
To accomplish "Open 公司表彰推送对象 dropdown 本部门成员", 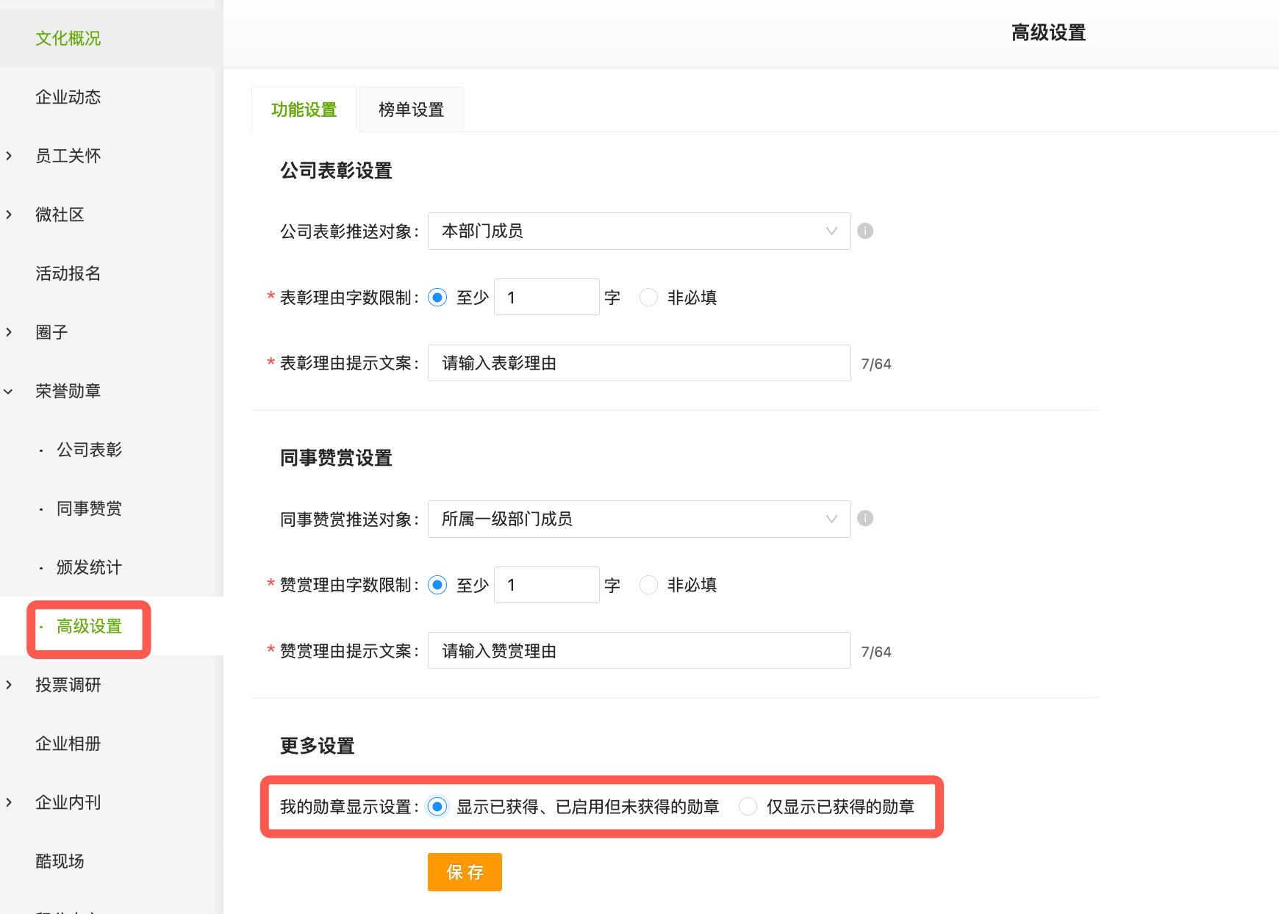I will 639,231.
